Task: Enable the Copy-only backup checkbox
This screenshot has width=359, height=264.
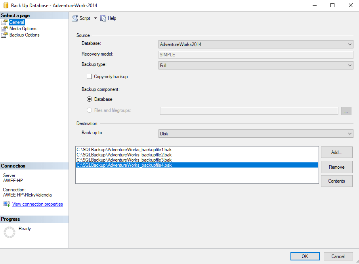Action: click(x=89, y=77)
